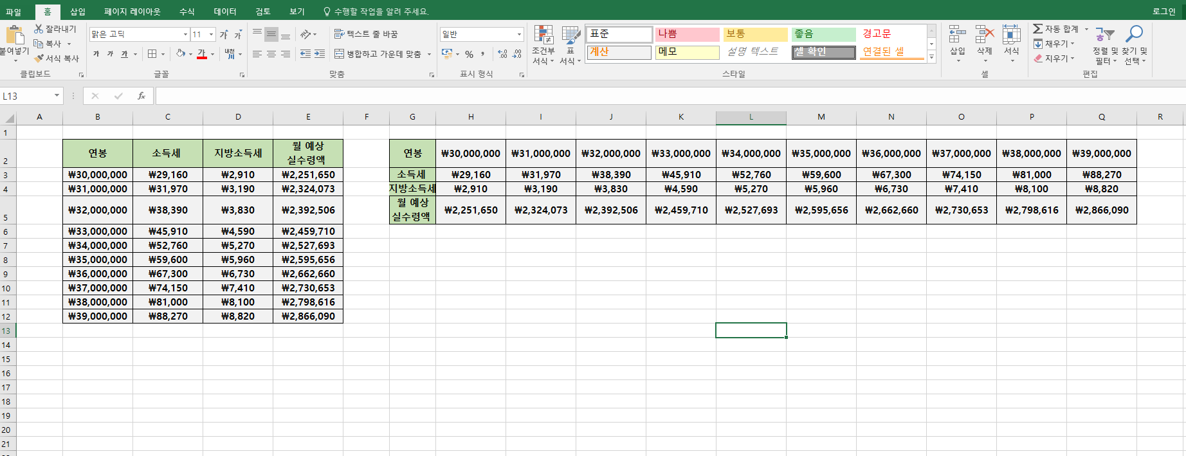1186x456 pixels.
Task: Click the Sign in (로그인) link
Action: point(1163,12)
